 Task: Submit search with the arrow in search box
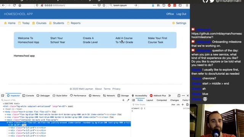tap(136, 5)
